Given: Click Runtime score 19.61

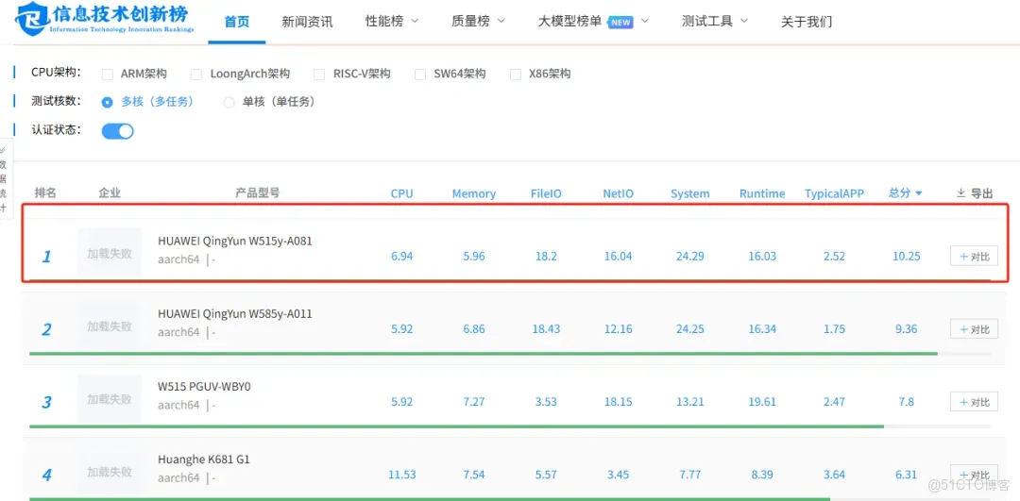Looking at the screenshot, I should pyautogui.click(x=762, y=402).
